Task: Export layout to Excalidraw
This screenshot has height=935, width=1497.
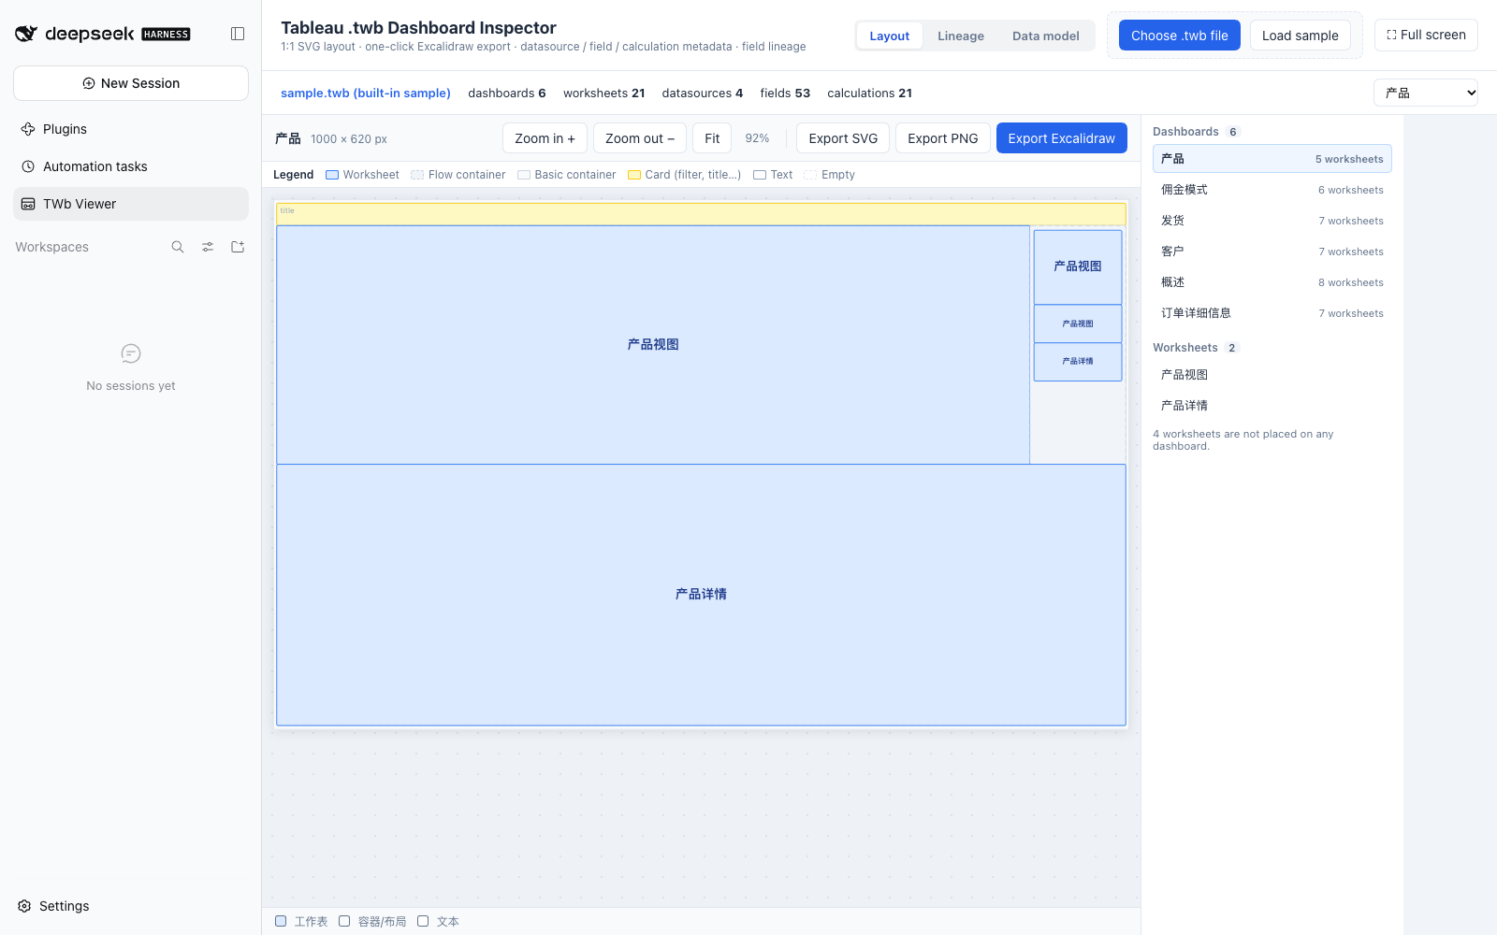Action: coord(1061,138)
